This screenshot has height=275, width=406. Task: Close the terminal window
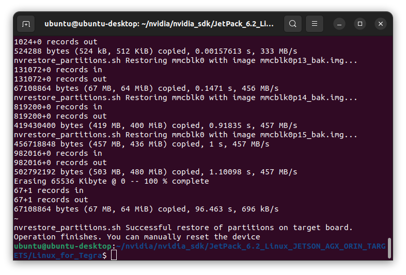(x=381, y=24)
